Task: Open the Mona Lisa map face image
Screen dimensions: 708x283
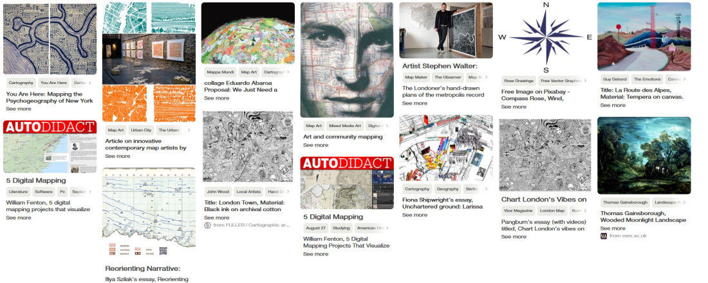Action: point(347,60)
